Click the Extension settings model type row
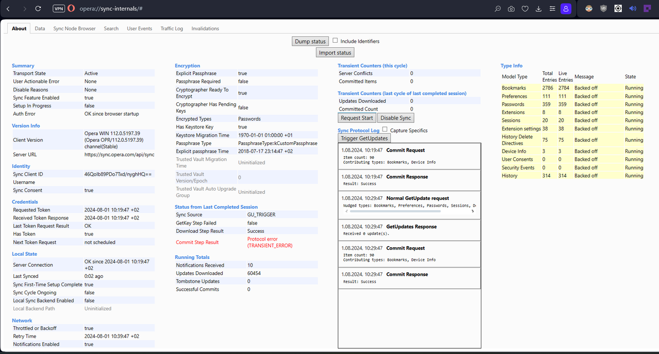 573,129
